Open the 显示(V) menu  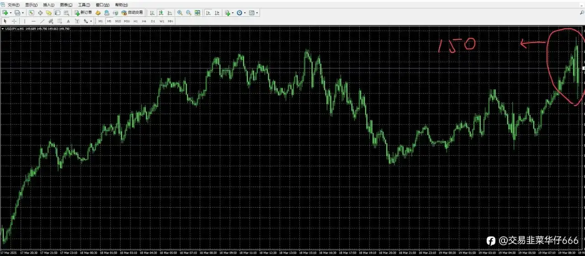tap(31, 5)
